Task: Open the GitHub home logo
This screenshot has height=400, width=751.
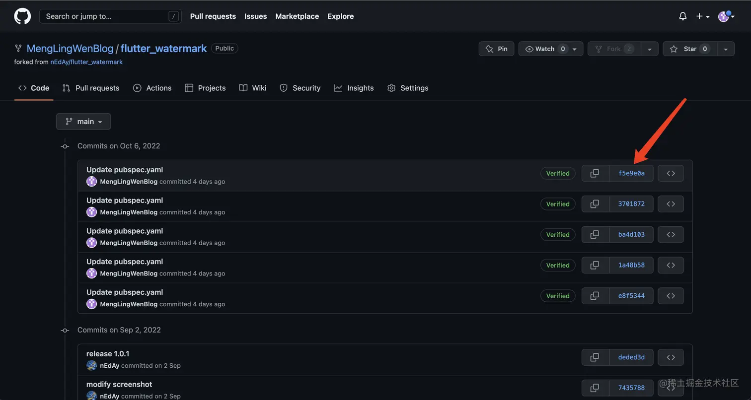Action: (22, 16)
